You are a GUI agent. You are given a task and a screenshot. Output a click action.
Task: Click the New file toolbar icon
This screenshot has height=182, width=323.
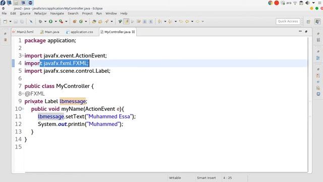6,21
